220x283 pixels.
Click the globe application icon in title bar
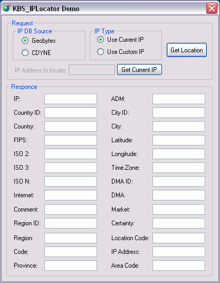(x=7, y=8)
